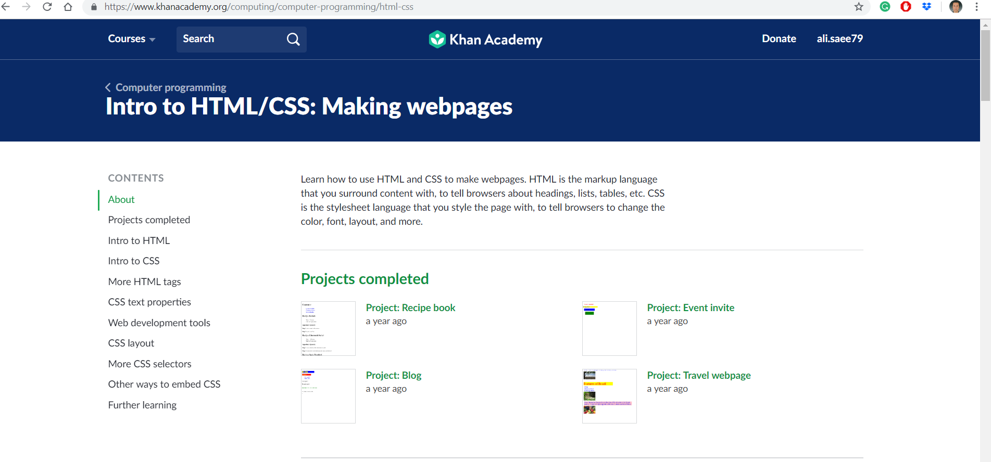
Task: Open the Project: Recipe book link
Action: (410, 307)
